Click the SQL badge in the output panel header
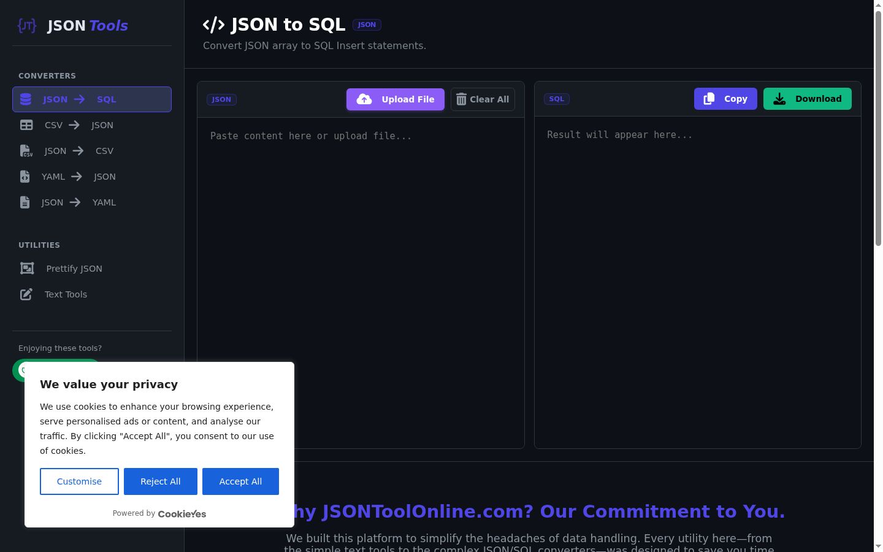 pos(557,99)
